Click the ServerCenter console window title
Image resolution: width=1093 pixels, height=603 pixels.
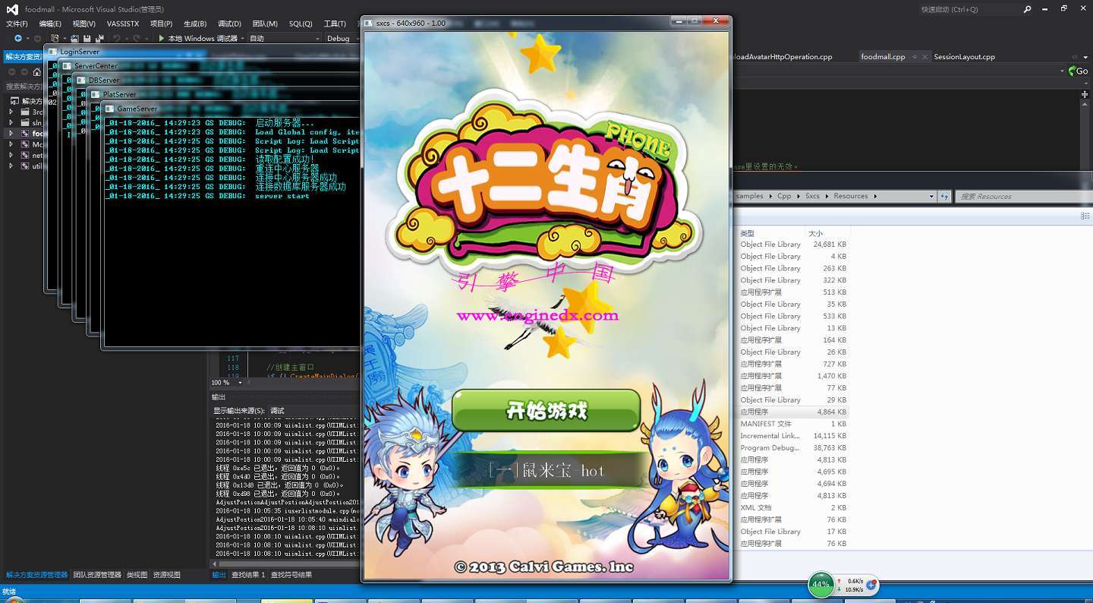(x=96, y=66)
